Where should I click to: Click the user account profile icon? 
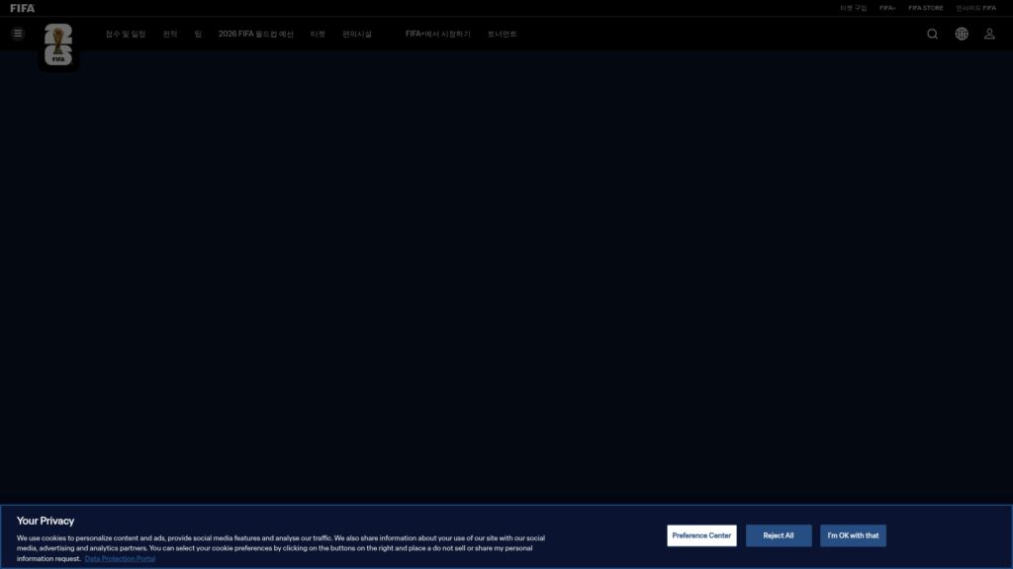(989, 34)
